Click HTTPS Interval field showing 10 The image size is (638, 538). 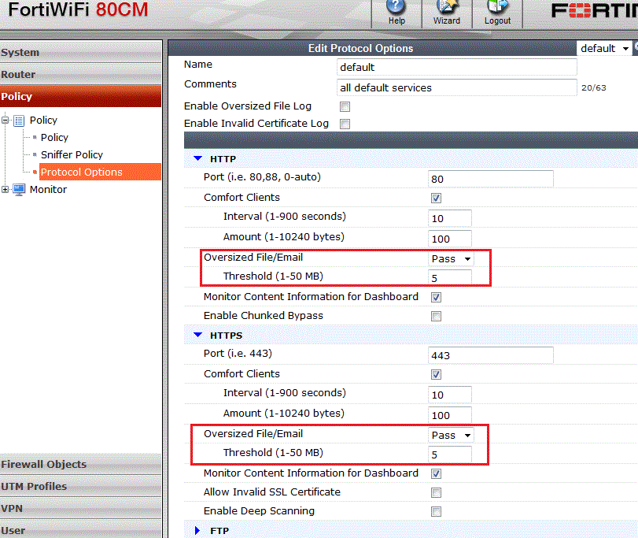[x=450, y=395]
